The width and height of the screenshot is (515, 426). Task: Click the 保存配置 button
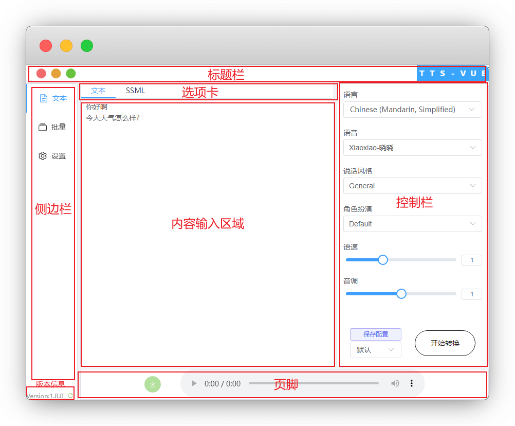click(375, 334)
